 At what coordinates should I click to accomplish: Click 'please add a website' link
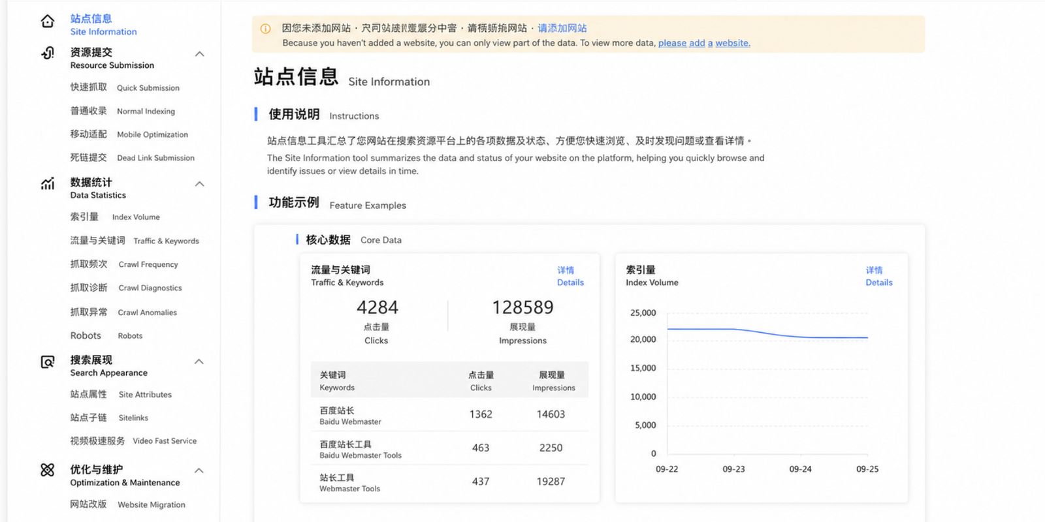click(x=704, y=43)
